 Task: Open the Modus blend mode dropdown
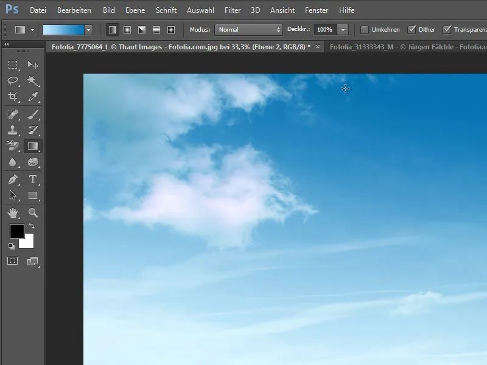(248, 30)
